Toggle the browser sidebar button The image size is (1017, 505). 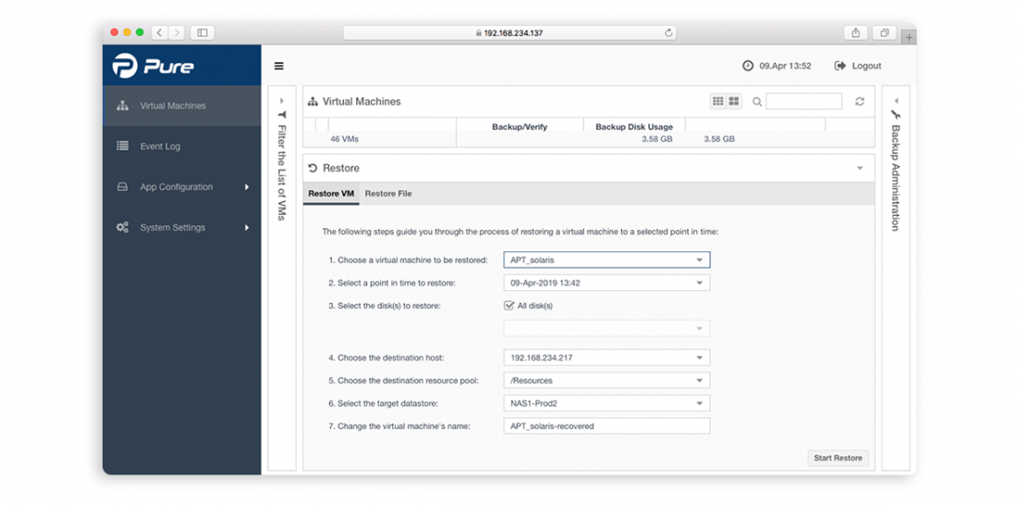[202, 32]
